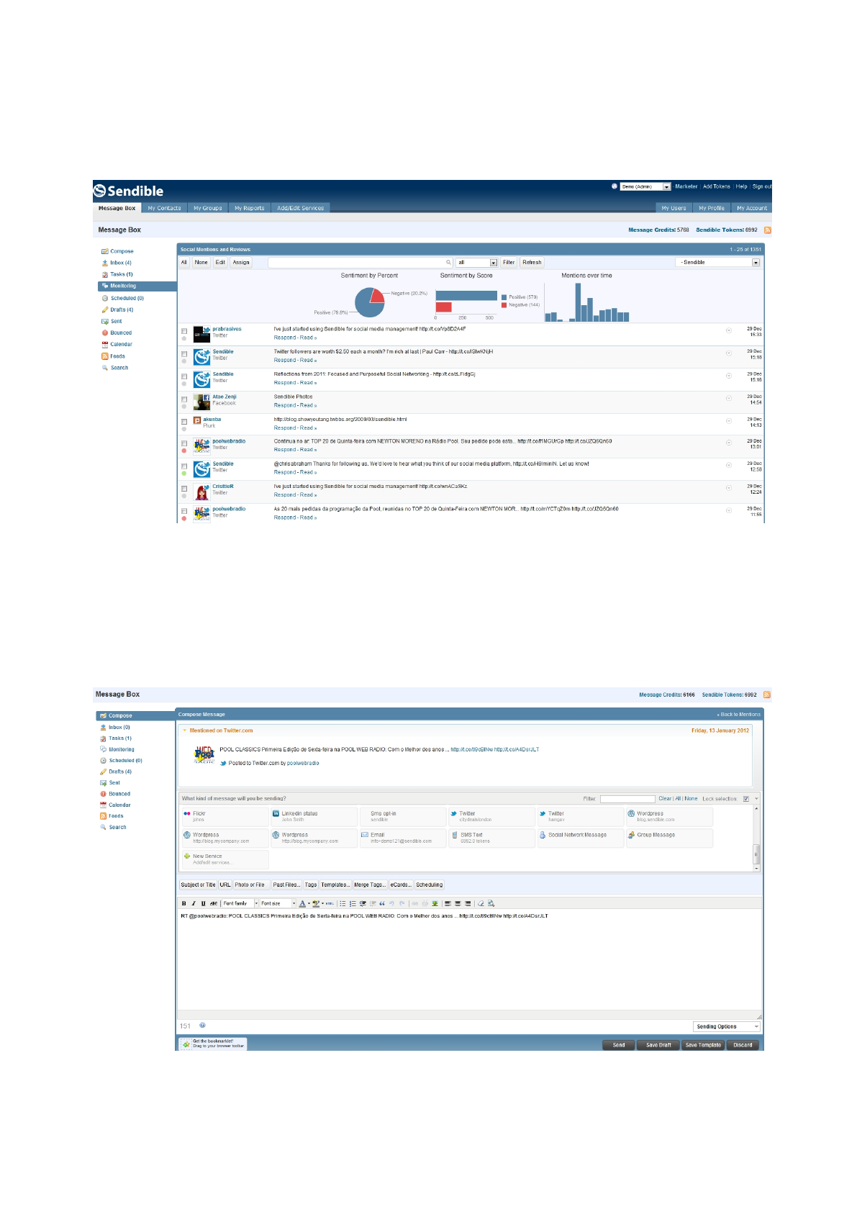Tick the checkbox next to the 11:55 poolwebradio mention
The image size is (857, 1212).
click(184, 511)
